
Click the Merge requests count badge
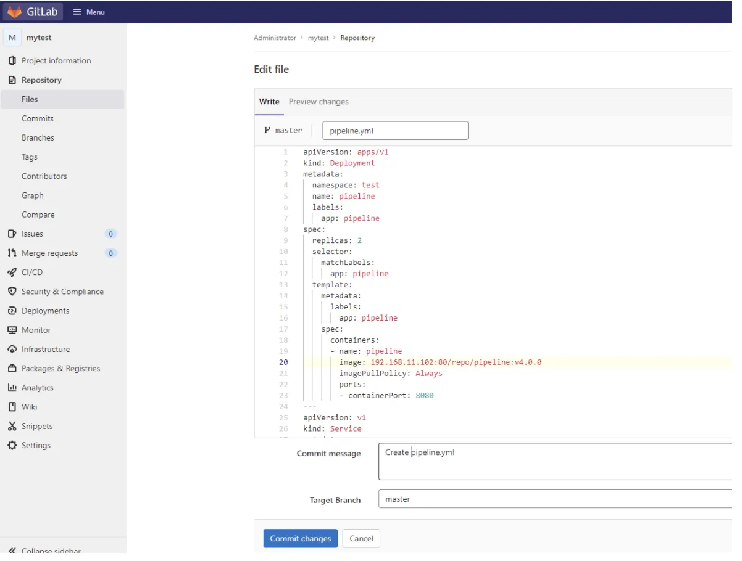(111, 253)
